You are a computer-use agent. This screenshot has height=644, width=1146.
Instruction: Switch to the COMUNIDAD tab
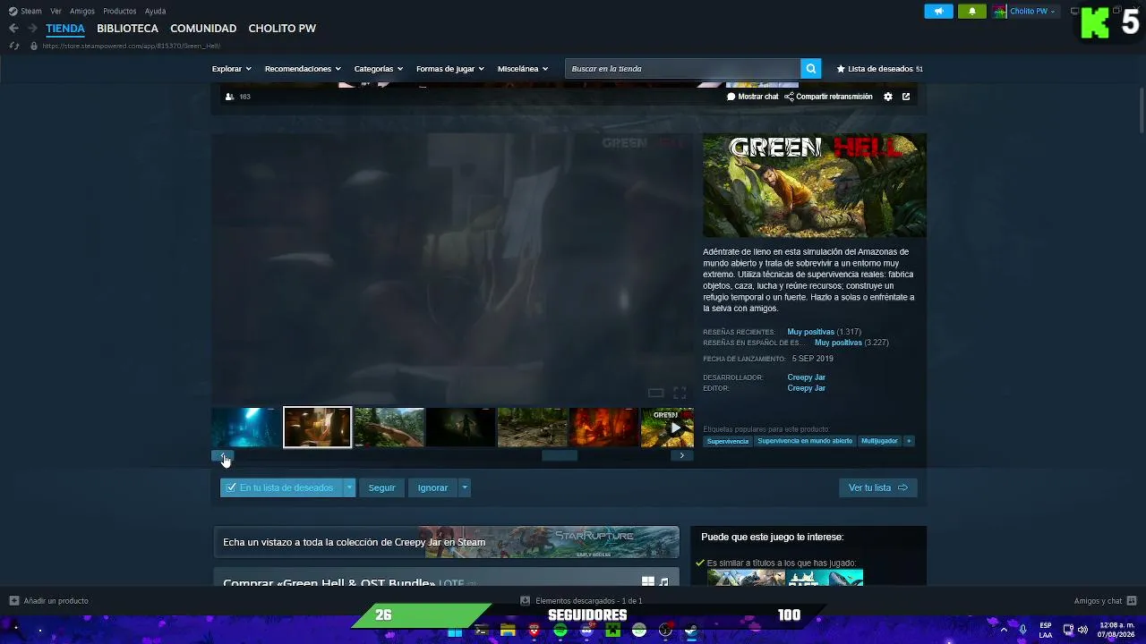[x=203, y=29]
